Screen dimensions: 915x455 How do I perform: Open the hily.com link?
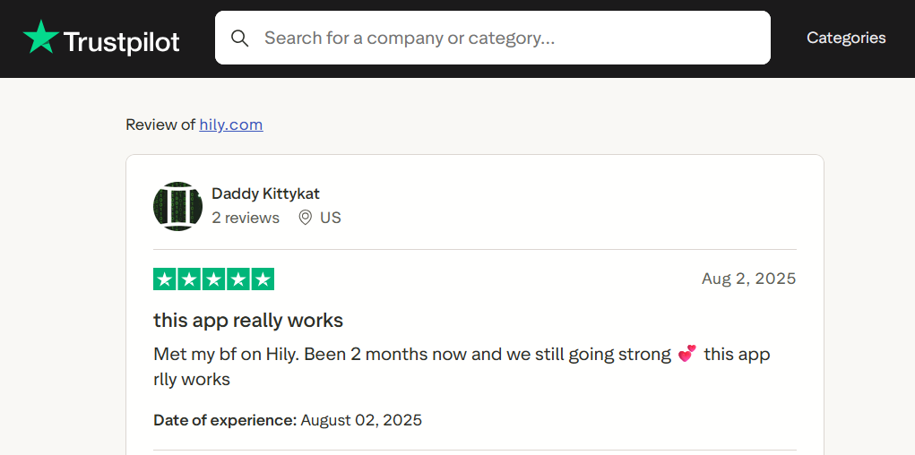(x=231, y=124)
